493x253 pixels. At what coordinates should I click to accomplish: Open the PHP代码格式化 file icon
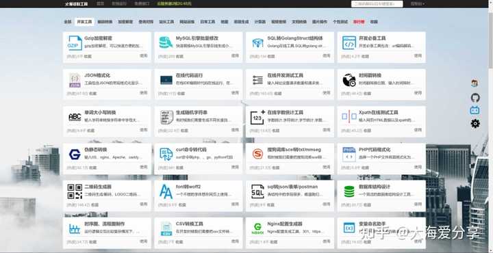pos(349,154)
